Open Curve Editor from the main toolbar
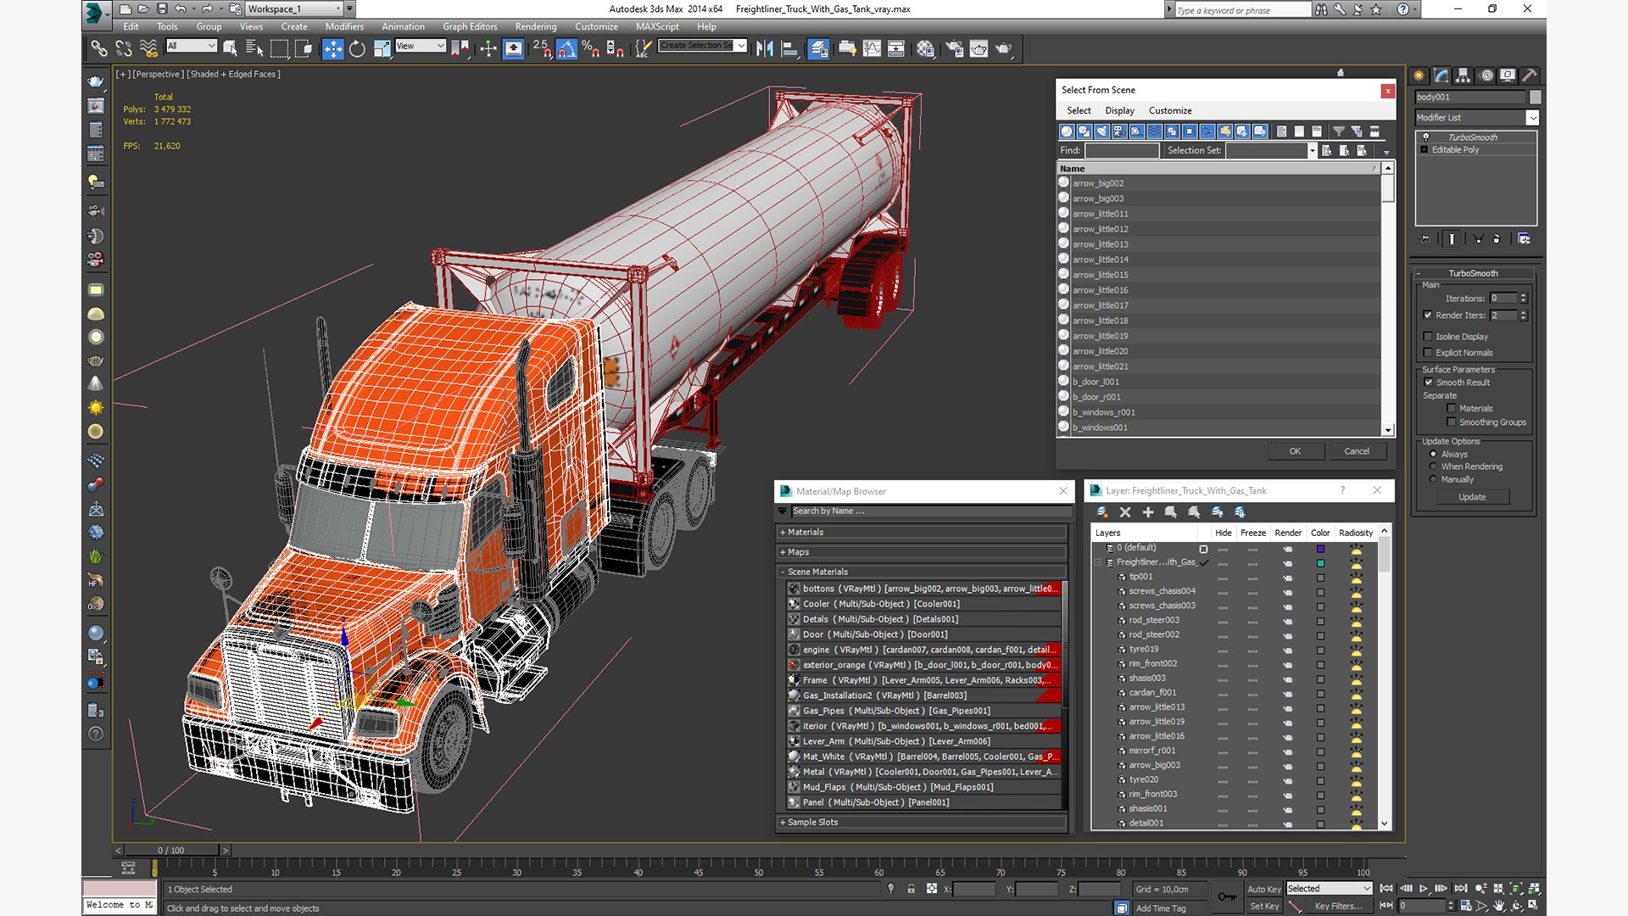The height and width of the screenshot is (916, 1628). point(872,49)
